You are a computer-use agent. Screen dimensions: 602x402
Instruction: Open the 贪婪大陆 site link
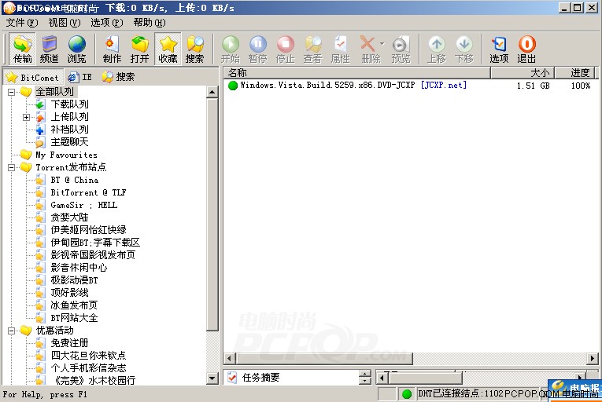pyautogui.click(x=69, y=217)
